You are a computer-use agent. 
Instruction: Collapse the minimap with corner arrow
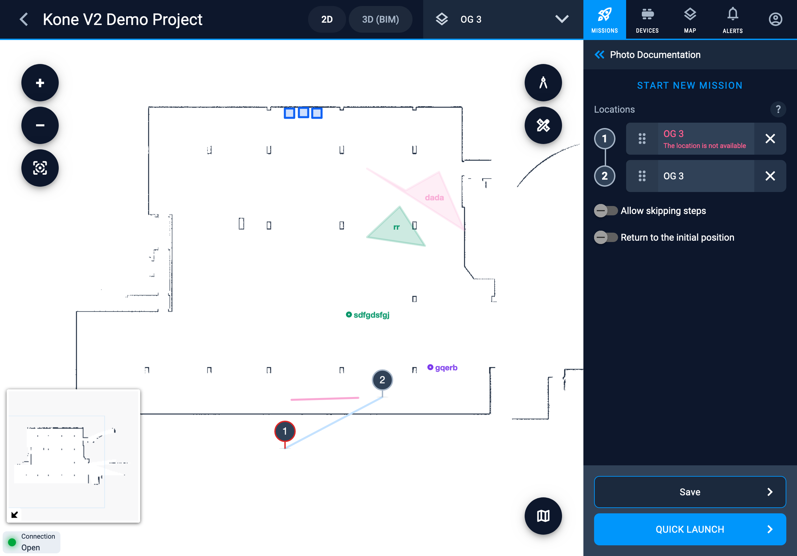click(15, 514)
